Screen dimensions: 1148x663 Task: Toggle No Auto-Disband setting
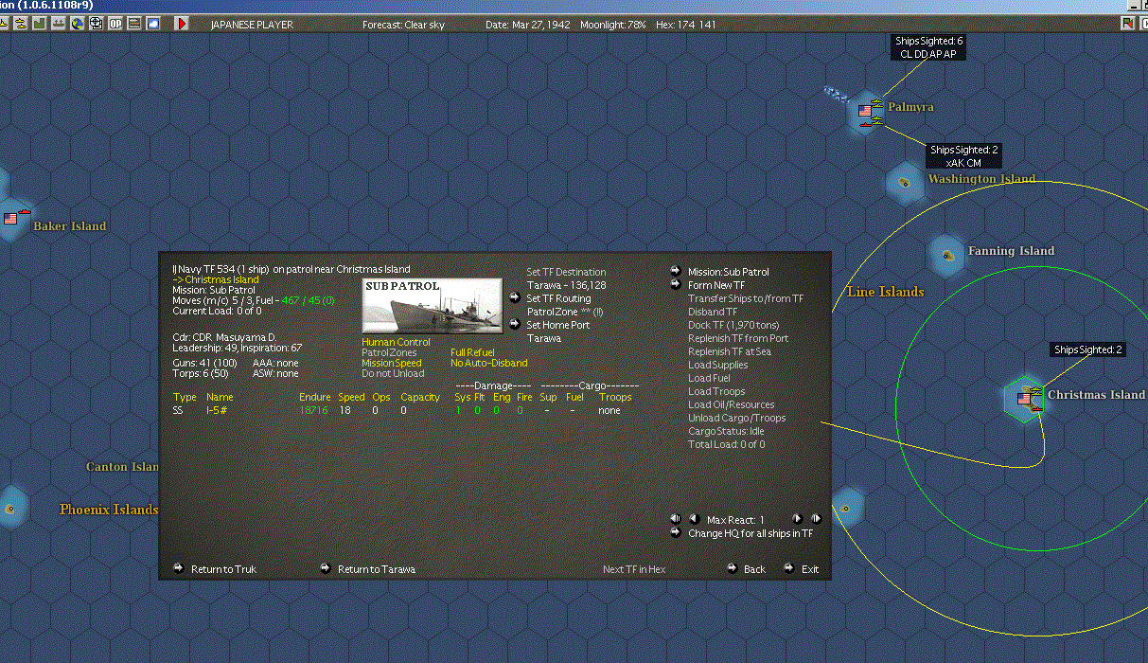[x=489, y=363]
